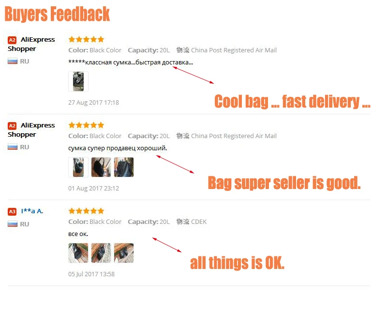Click the Buyers Feedback heading
The height and width of the screenshot is (315, 387).
coord(57,14)
